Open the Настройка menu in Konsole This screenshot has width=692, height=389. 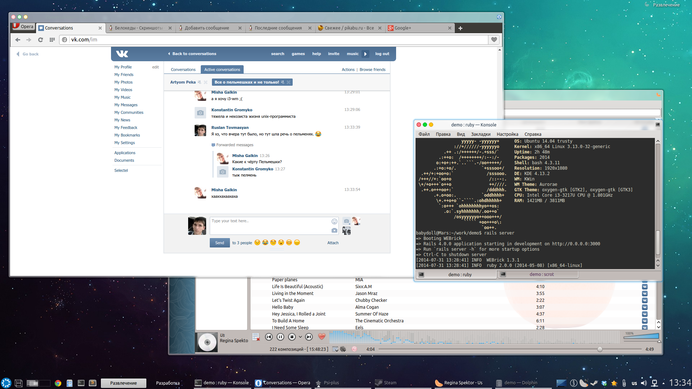(x=507, y=134)
